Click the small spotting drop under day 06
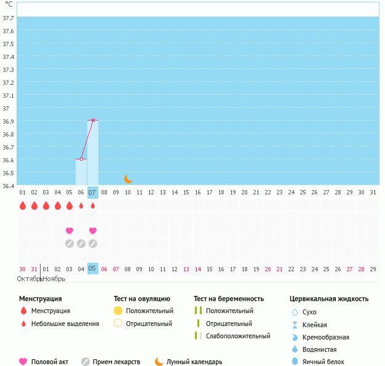The height and width of the screenshot is (366, 385). (81, 206)
